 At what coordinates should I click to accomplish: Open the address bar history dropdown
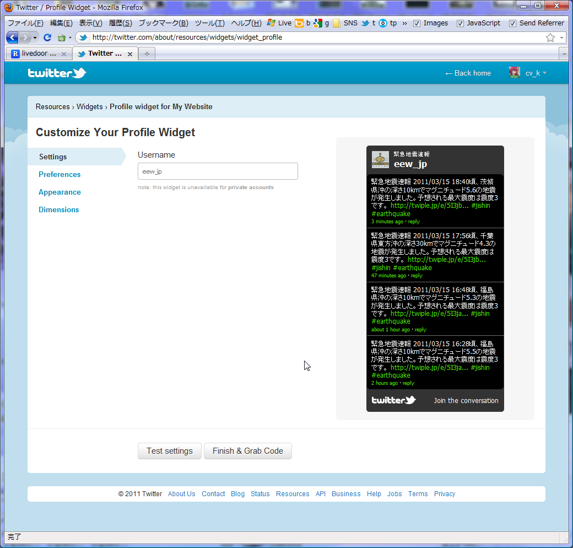coord(561,37)
